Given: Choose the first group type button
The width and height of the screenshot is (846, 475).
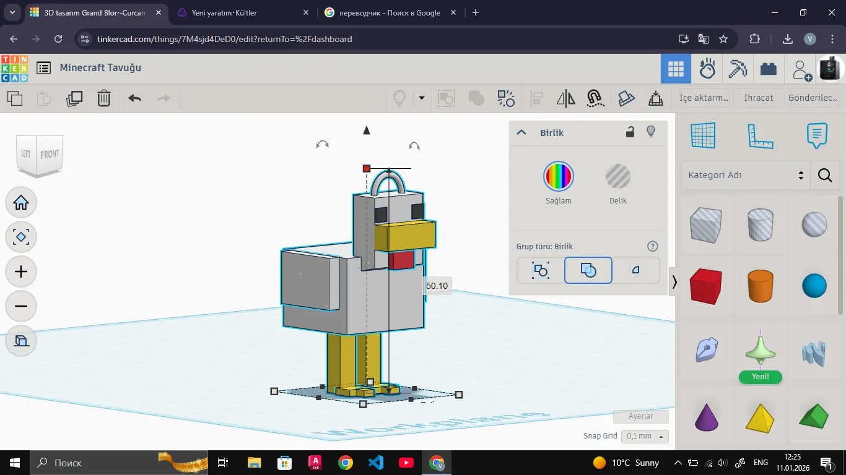Looking at the screenshot, I should (540, 270).
